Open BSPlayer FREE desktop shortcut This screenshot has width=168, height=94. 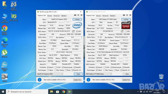[x=4, y=66]
